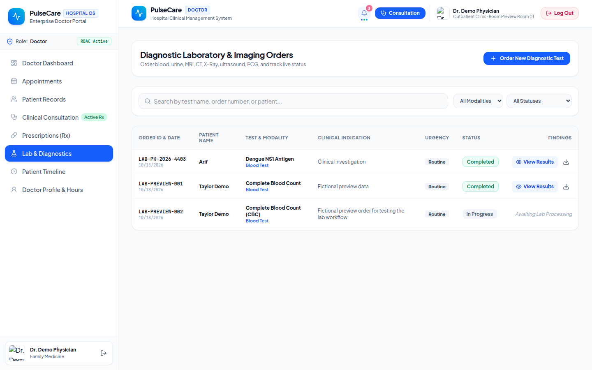Click Order New Diagnostic Test button
This screenshot has width=592, height=370.
click(527, 58)
